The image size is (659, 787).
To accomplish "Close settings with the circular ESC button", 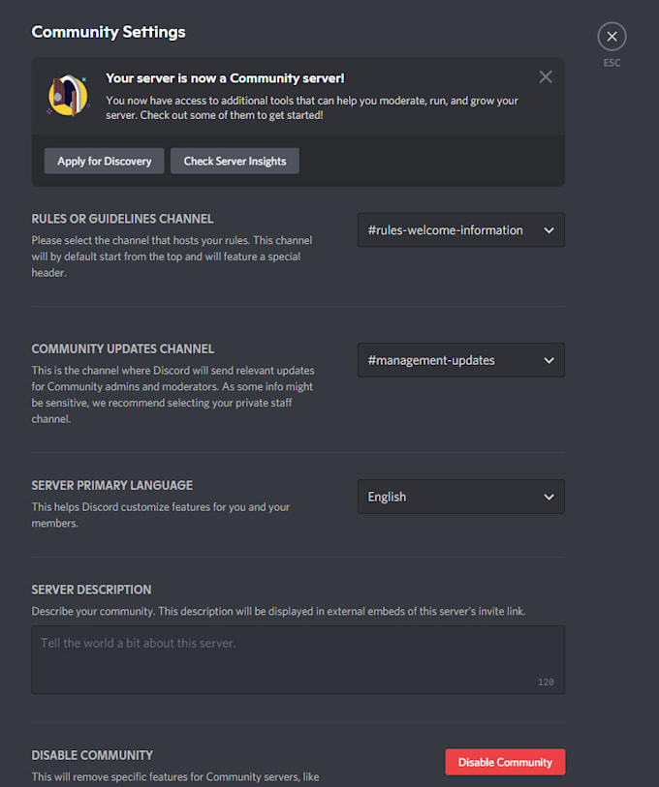I will point(612,36).
